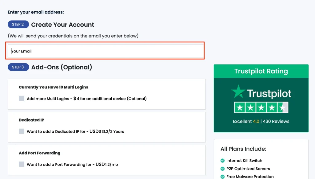Click the checkmark beside Free Malware Protection
Image resolution: width=315 pixels, height=179 pixels.
click(x=222, y=177)
